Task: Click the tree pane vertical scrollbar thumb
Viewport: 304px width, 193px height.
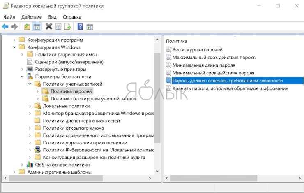Action: click(x=157, y=98)
